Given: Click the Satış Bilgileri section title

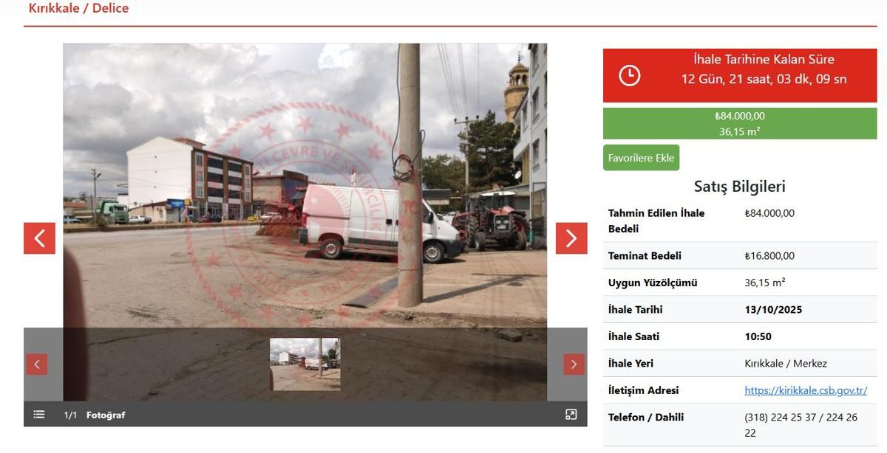Looking at the screenshot, I should (739, 187).
